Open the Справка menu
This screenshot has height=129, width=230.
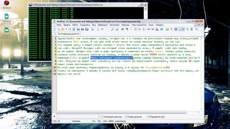[159, 25]
